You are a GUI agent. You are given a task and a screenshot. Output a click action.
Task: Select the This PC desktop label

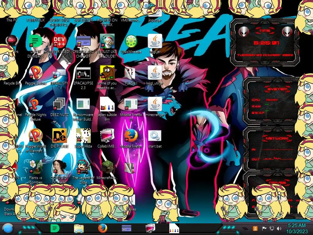pyautogui.click(x=12, y=20)
